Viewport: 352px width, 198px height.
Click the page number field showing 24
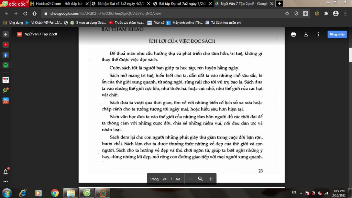point(165,179)
